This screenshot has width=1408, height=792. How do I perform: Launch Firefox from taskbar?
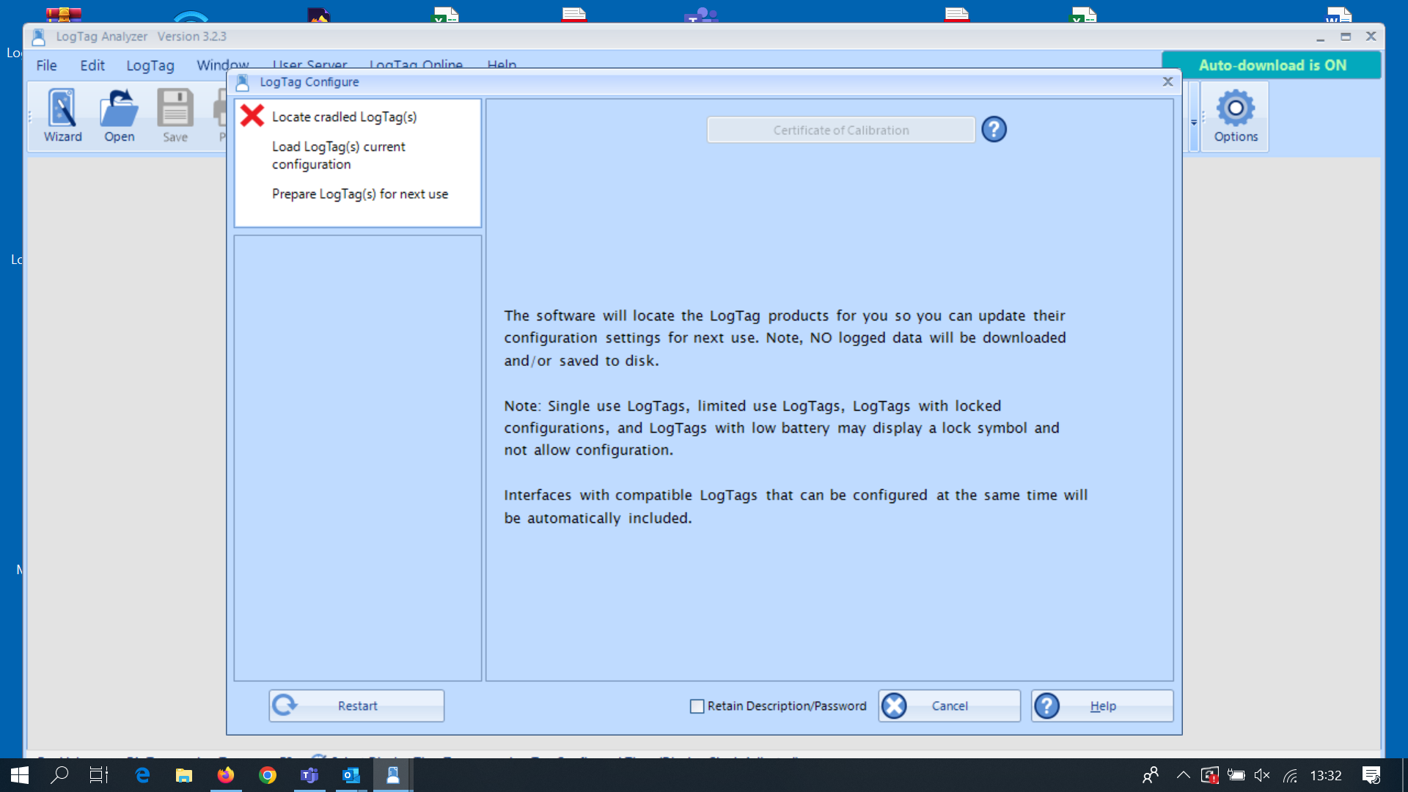(x=226, y=775)
